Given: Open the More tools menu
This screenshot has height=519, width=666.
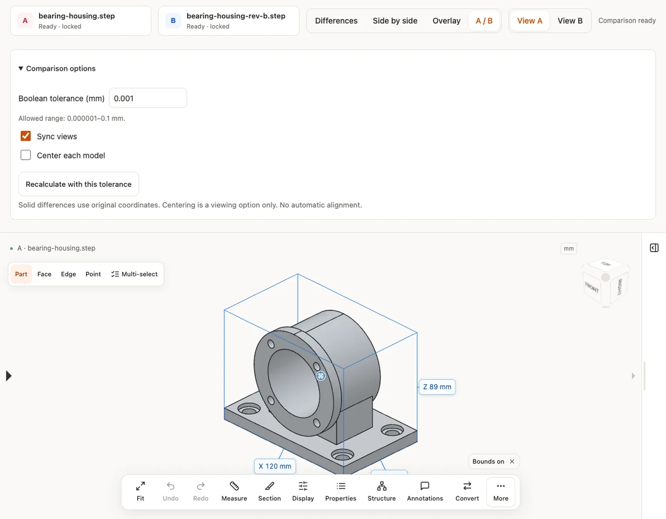Looking at the screenshot, I should pos(501,492).
